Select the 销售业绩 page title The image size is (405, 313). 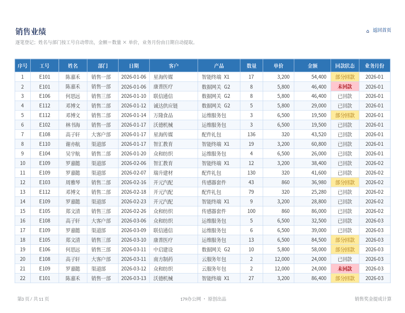31,31
